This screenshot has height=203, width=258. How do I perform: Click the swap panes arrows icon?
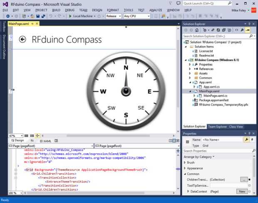tap(32, 141)
